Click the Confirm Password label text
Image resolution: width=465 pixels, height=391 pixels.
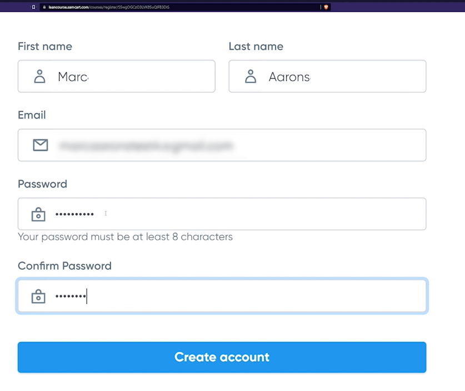(x=64, y=266)
